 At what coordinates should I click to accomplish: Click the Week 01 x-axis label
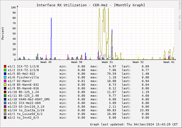(x=169, y=62)
